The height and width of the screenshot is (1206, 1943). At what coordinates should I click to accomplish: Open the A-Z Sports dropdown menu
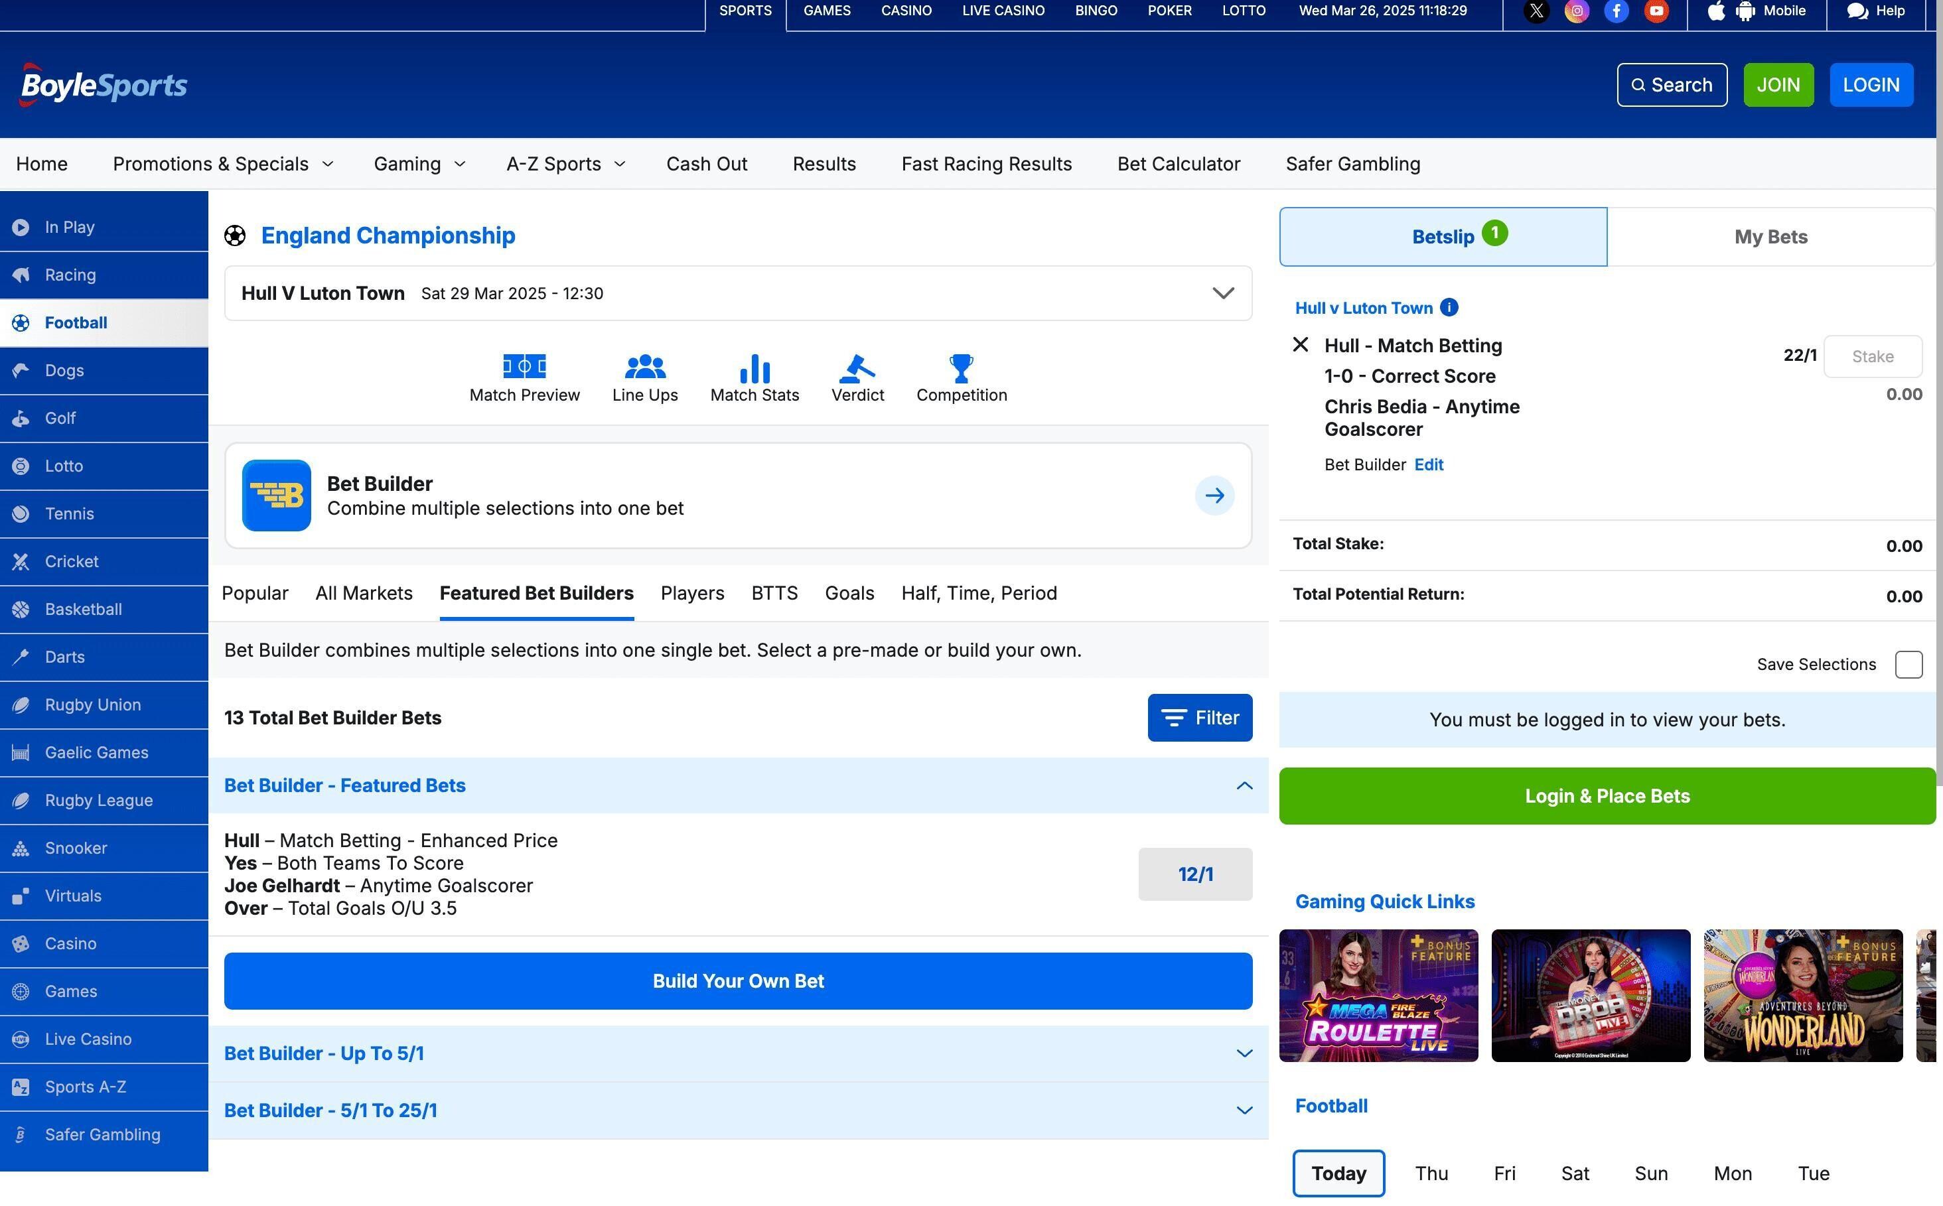point(566,165)
